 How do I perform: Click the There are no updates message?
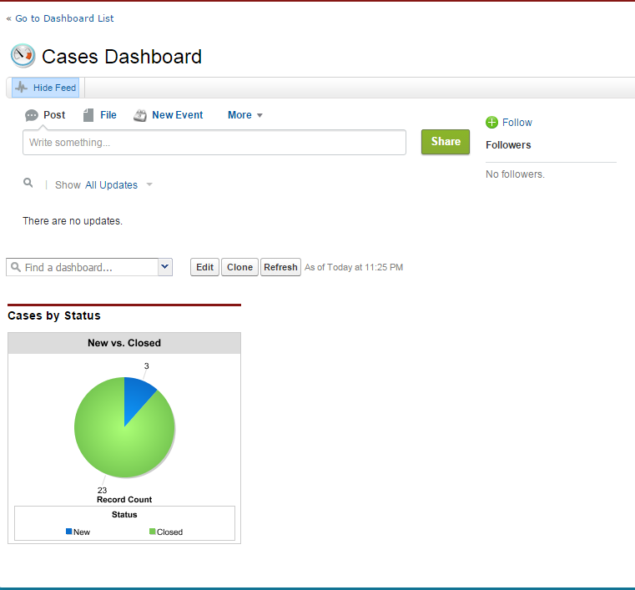pos(73,220)
